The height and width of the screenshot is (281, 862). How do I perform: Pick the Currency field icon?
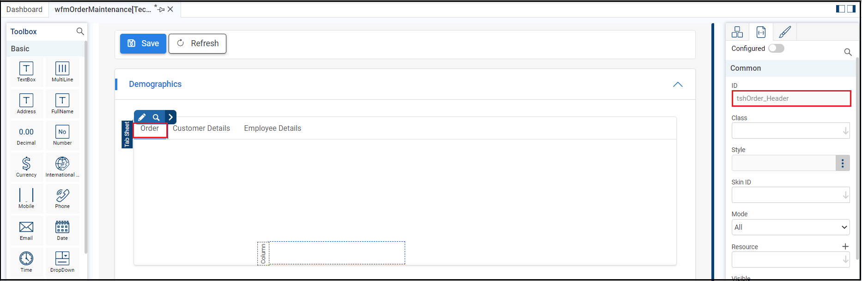tap(26, 166)
